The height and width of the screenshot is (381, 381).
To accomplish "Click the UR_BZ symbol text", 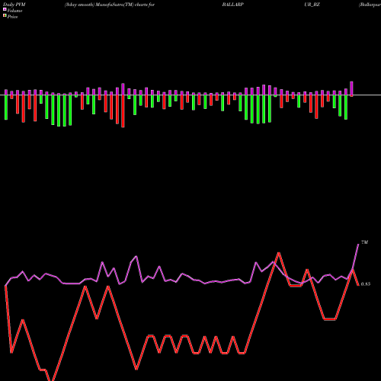I will pos(312,5).
